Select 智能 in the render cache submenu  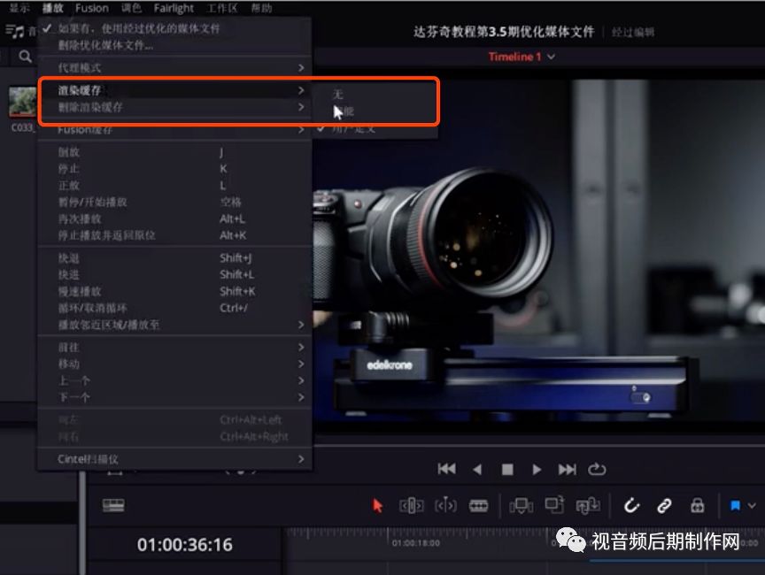point(344,111)
